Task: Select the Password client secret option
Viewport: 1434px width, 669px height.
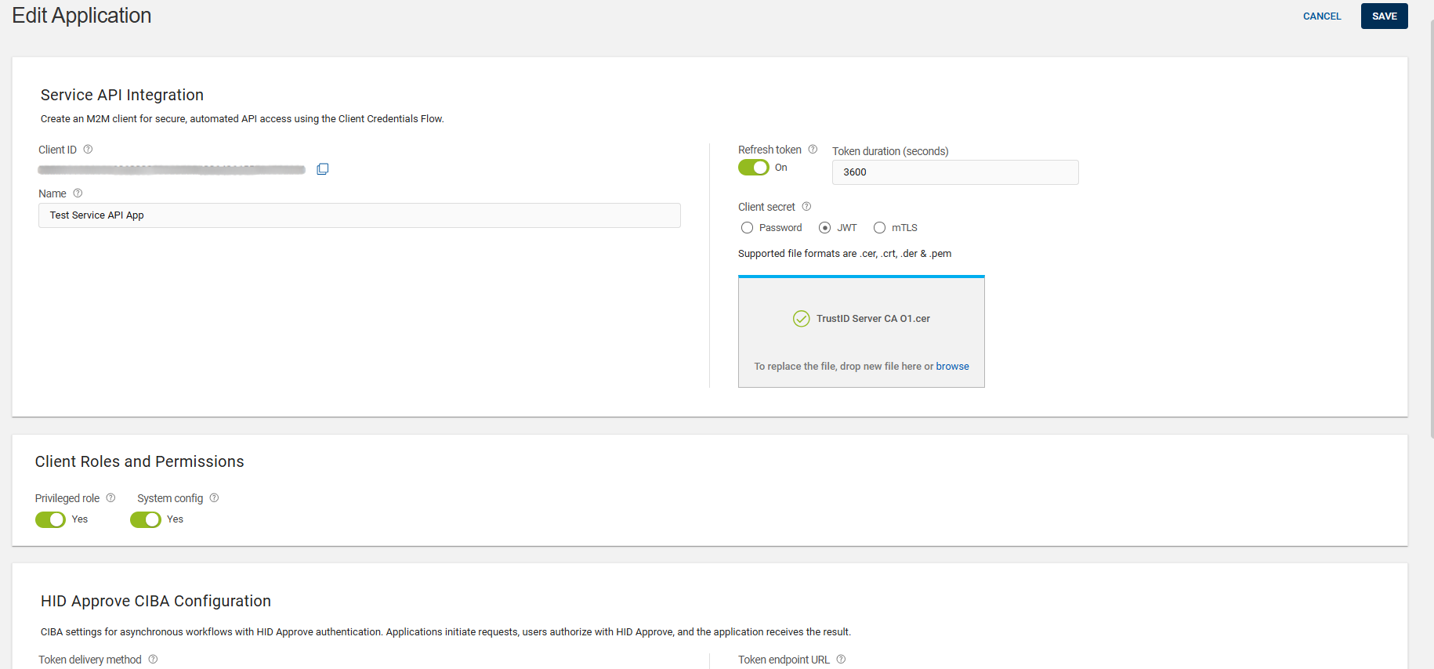Action: tap(748, 228)
